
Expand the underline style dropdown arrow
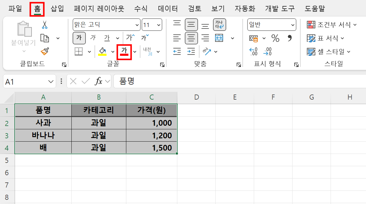[118, 38]
